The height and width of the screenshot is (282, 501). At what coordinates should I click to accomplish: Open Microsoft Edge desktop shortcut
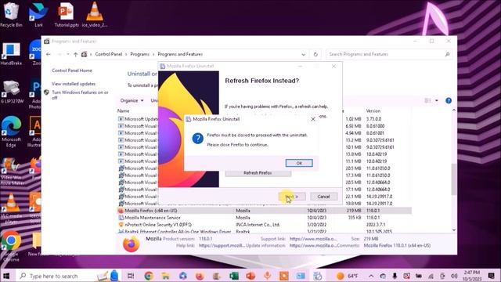[x=11, y=131]
